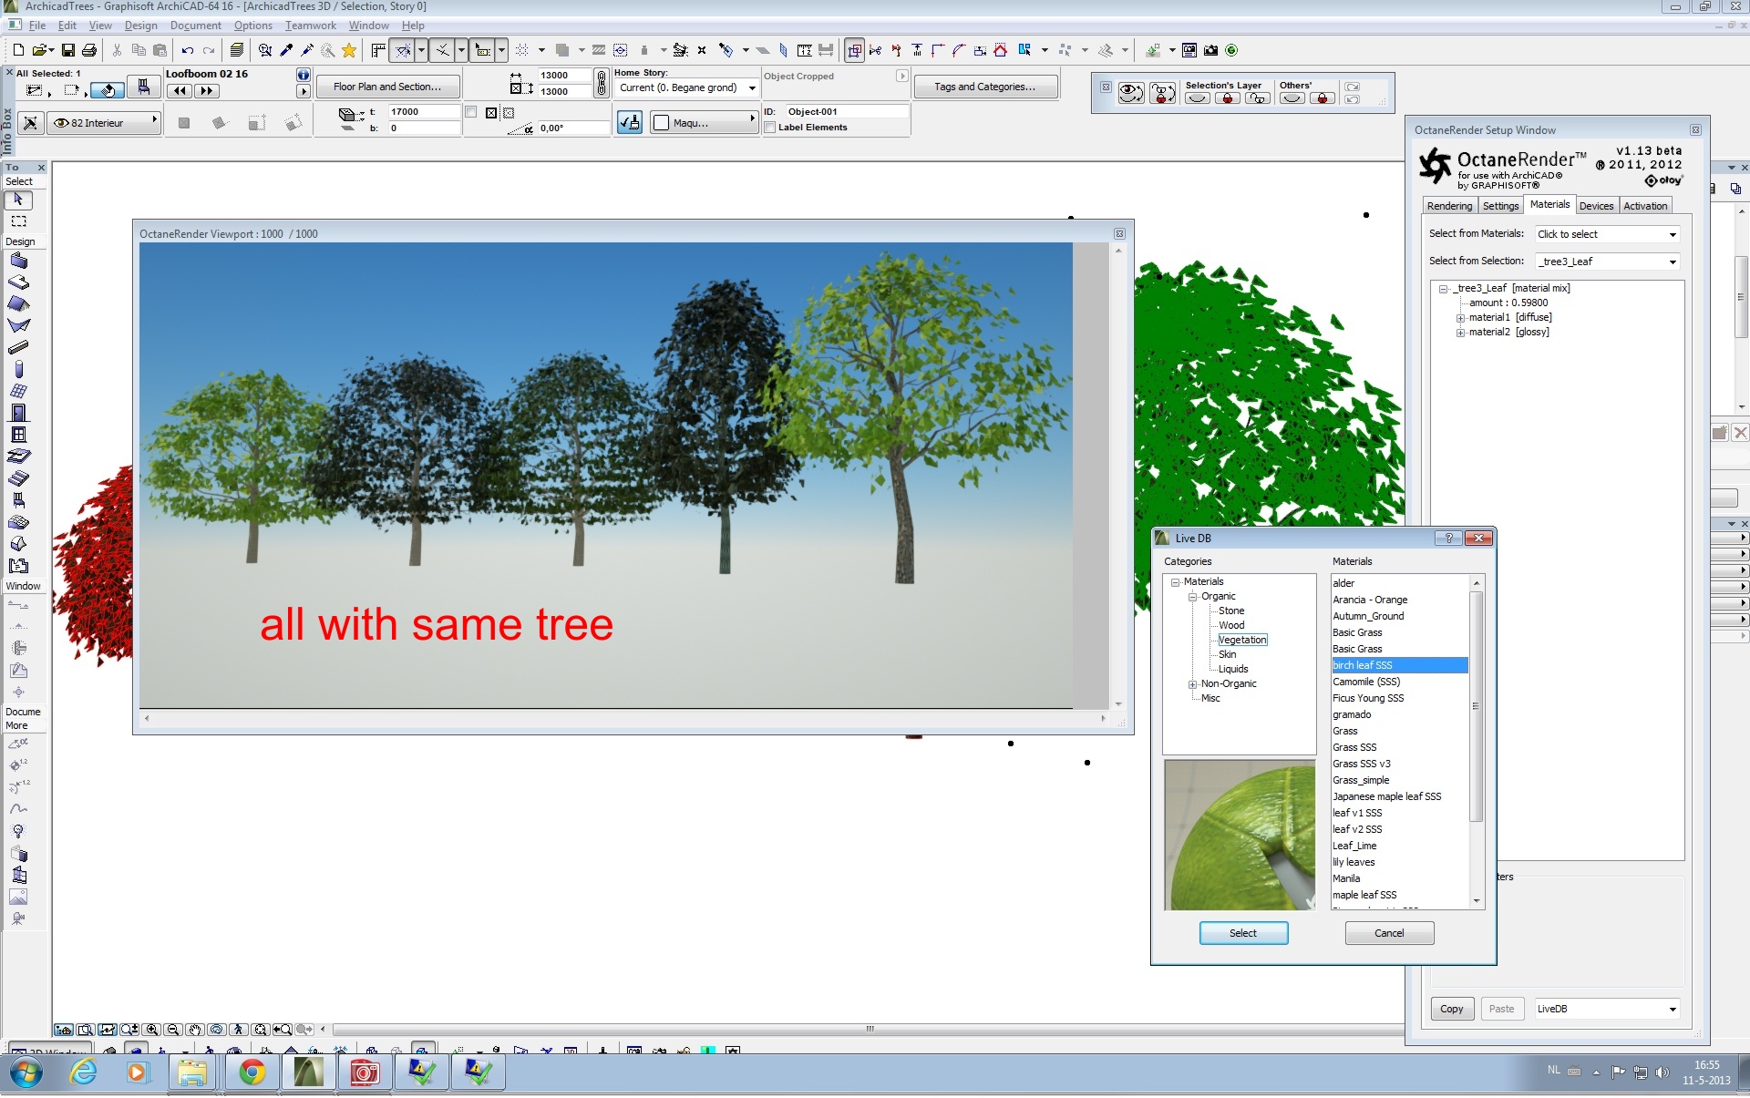This screenshot has height=1098, width=1750.
Task: Toggle checkbox next to height field
Action: (x=471, y=112)
